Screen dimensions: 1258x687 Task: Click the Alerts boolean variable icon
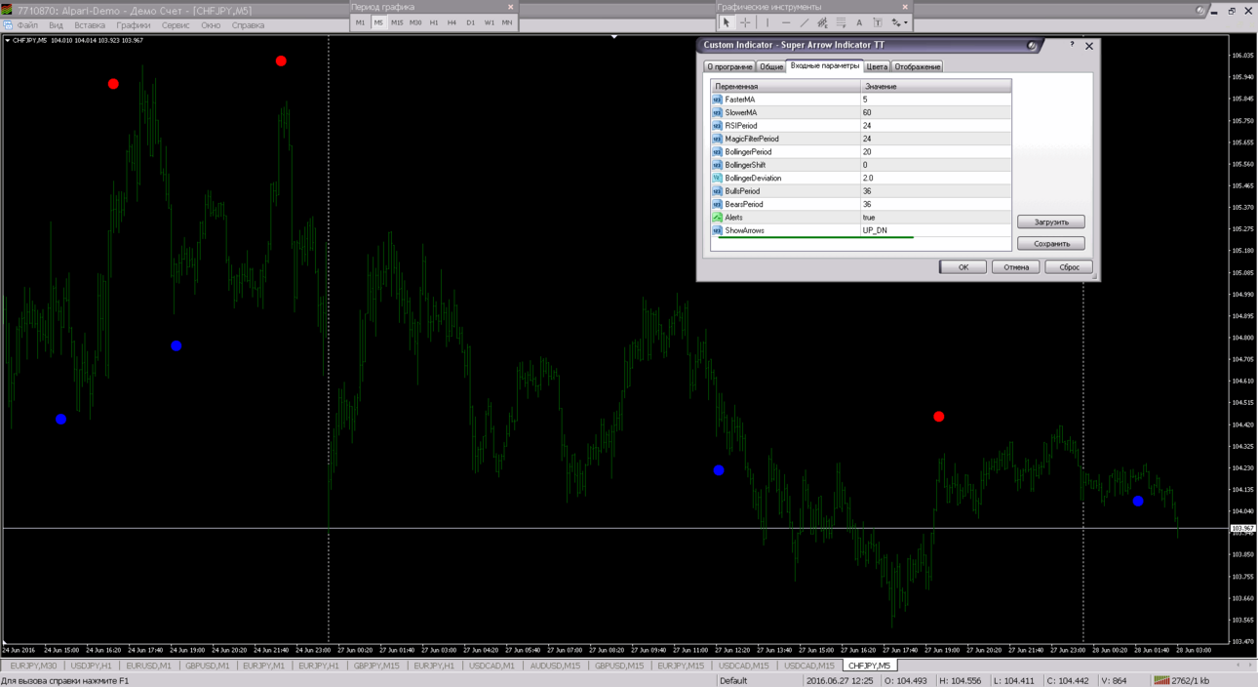717,218
